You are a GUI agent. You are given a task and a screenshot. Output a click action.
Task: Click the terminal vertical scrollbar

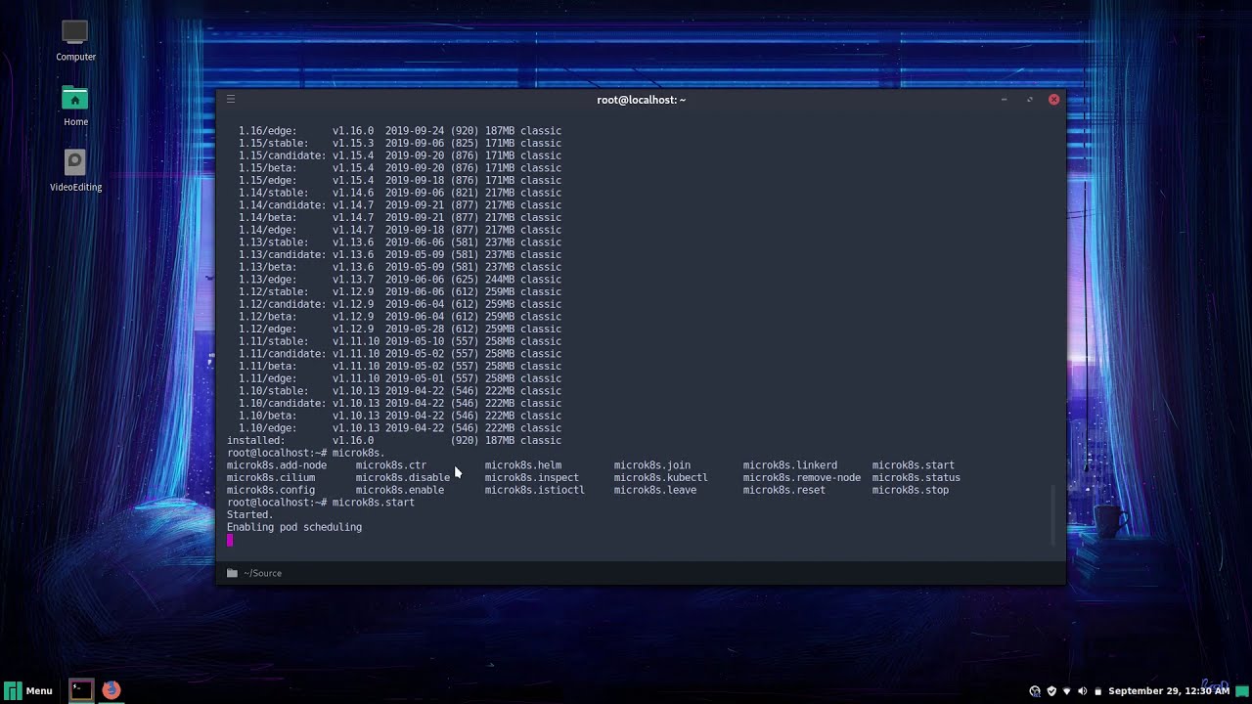(1052, 515)
